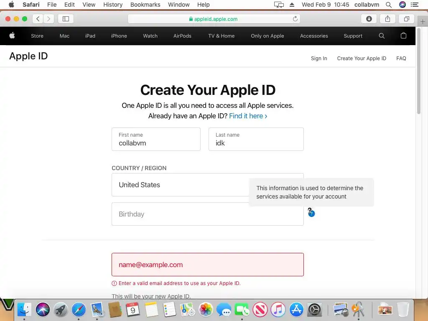Screen dimensions: 428x321
Task: Click the Find it here link
Action: 248,116
